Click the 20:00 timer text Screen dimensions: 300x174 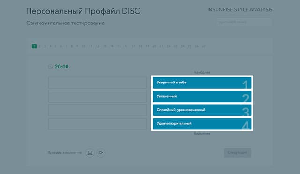click(61, 67)
